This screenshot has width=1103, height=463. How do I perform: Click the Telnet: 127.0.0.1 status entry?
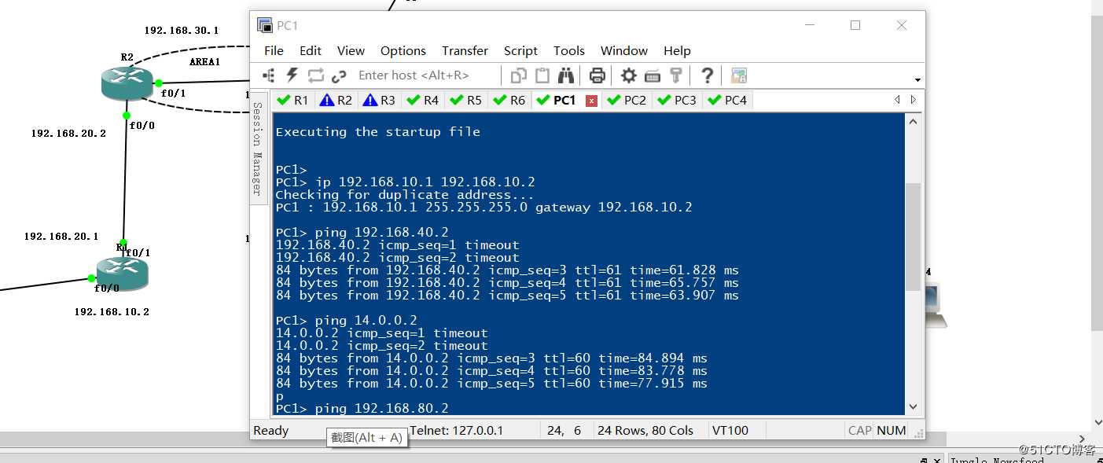457,431
